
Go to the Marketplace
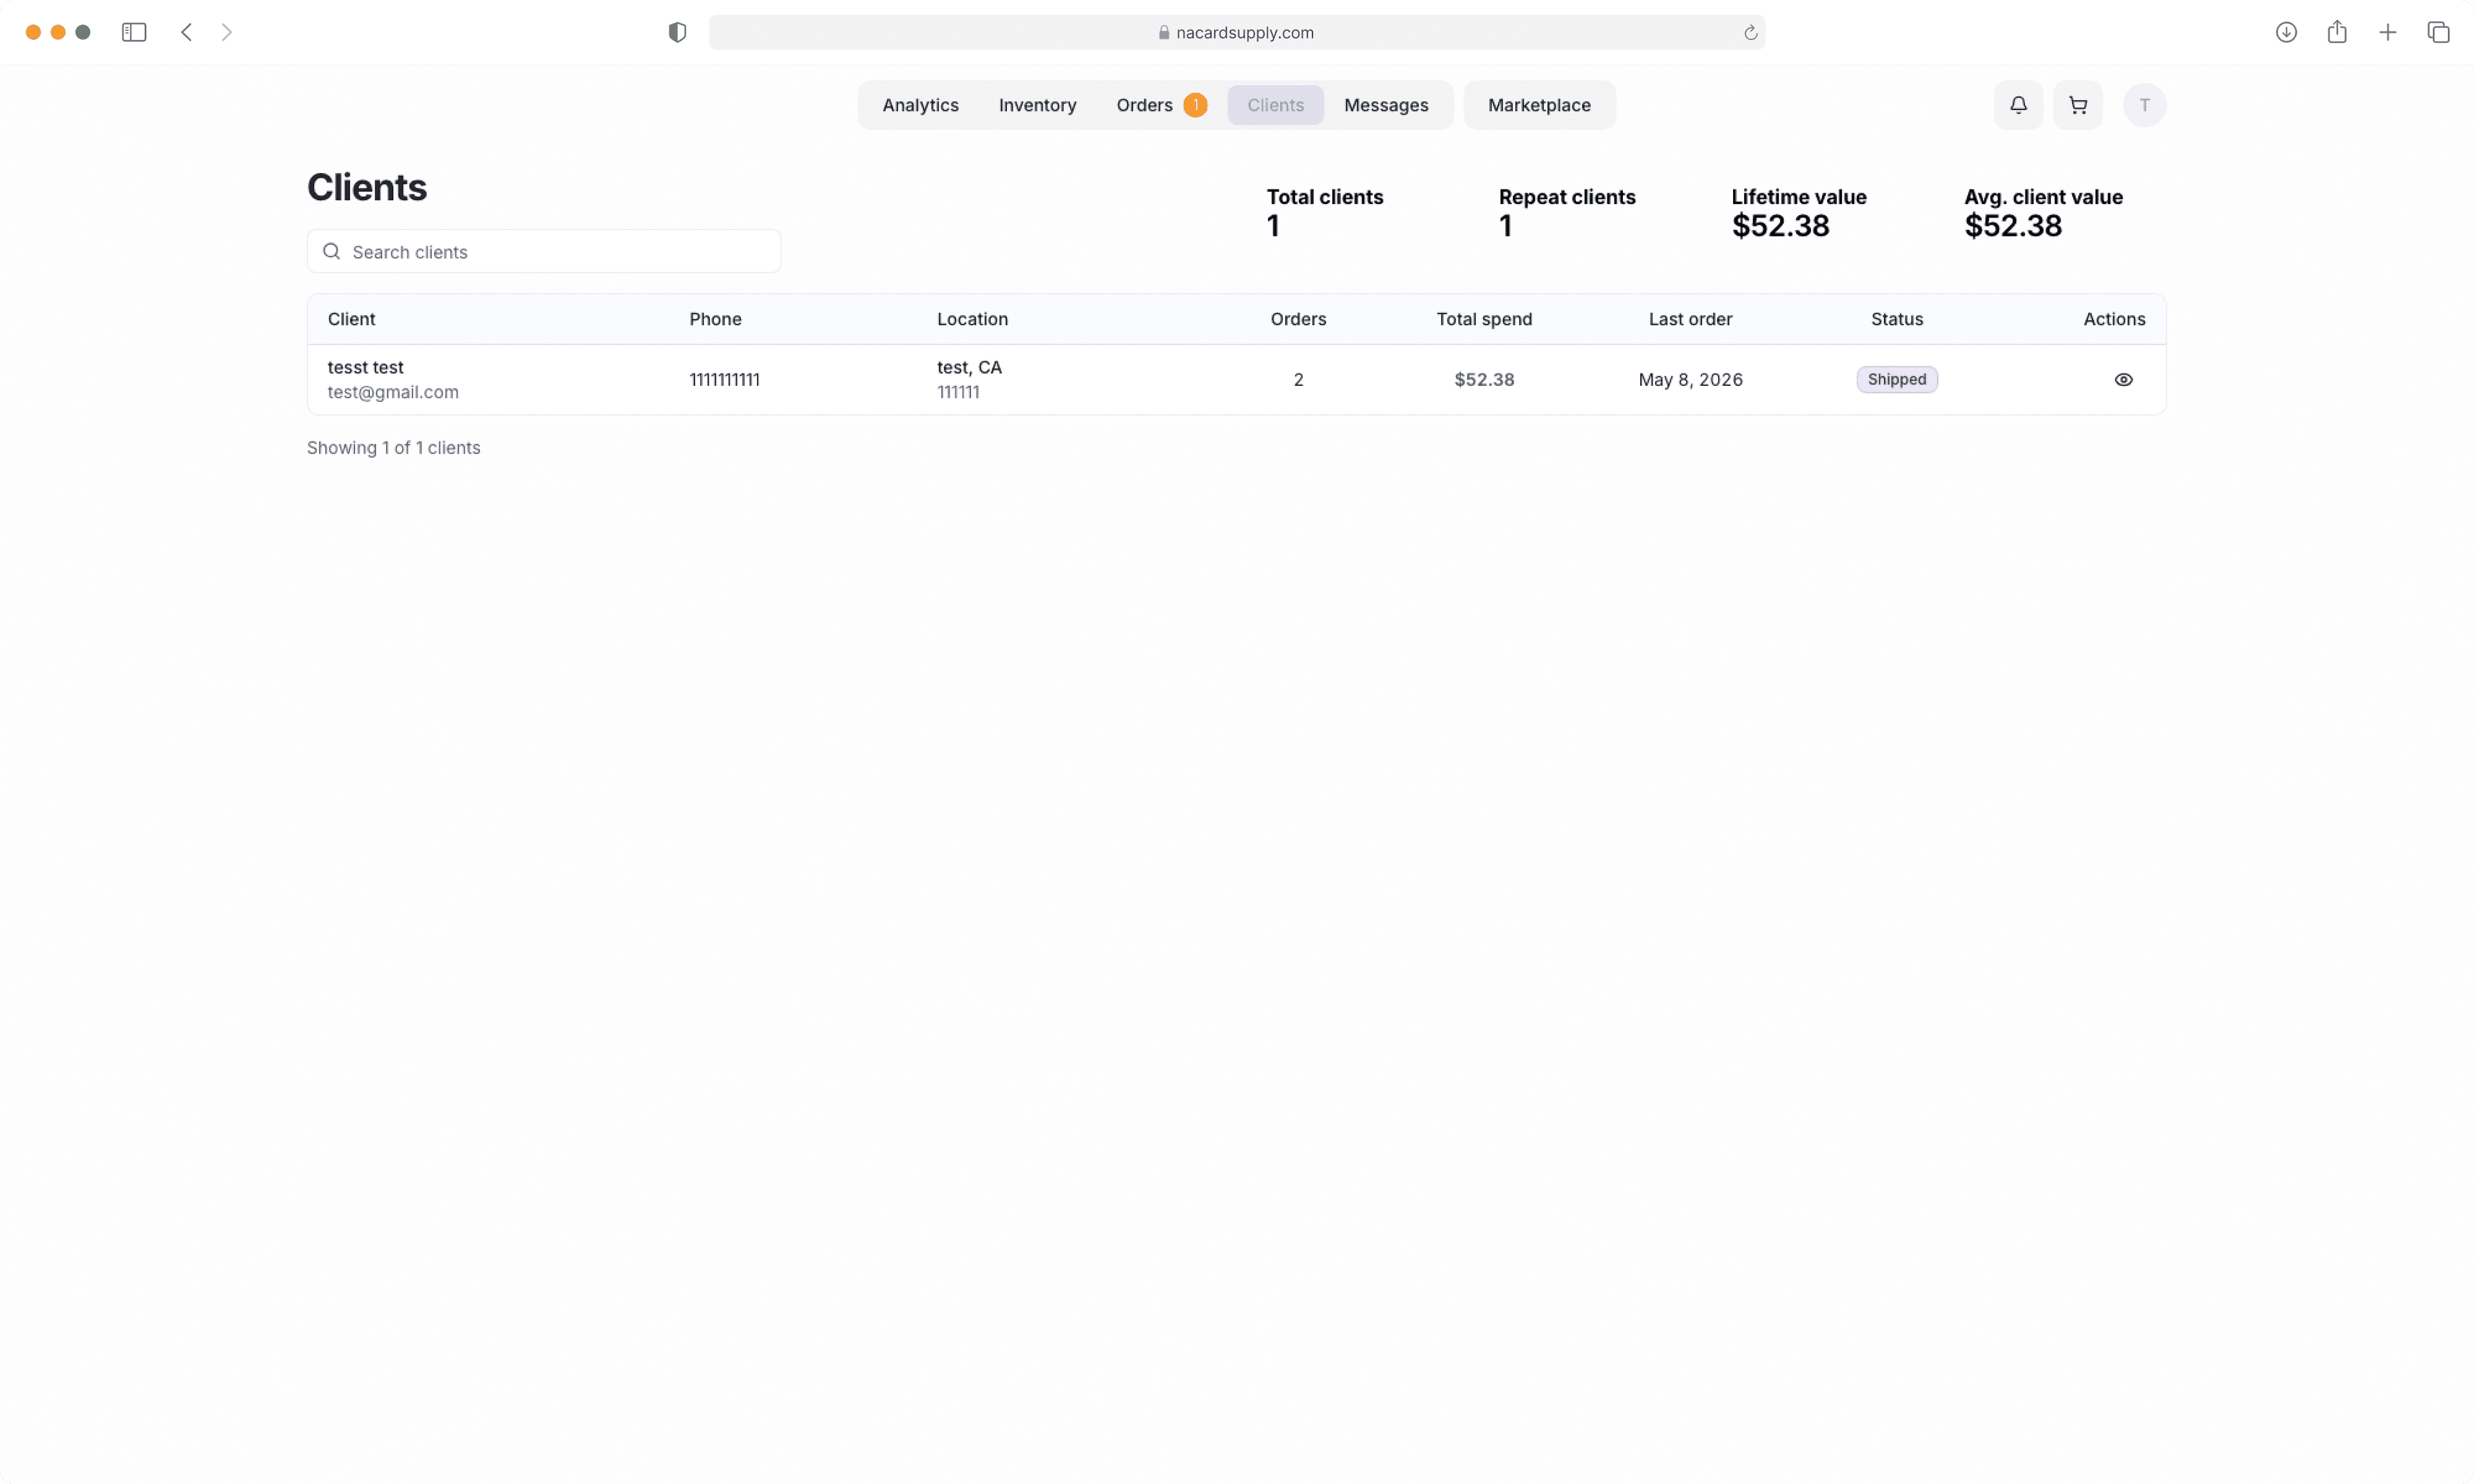[x=1539, y=105]
